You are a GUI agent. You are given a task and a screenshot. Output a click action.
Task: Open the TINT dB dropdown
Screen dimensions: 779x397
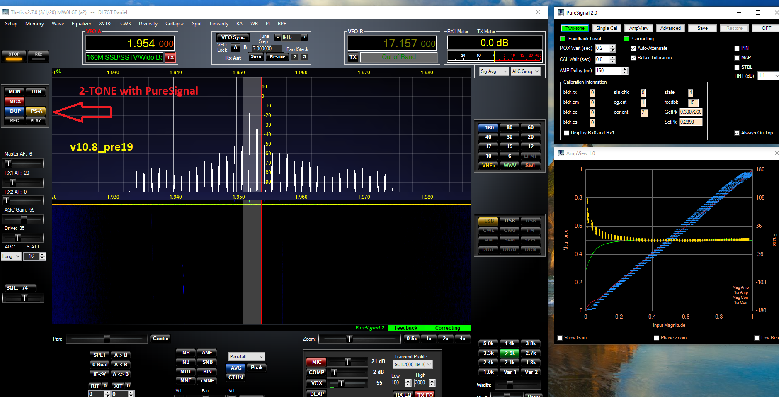pos(768,76)
